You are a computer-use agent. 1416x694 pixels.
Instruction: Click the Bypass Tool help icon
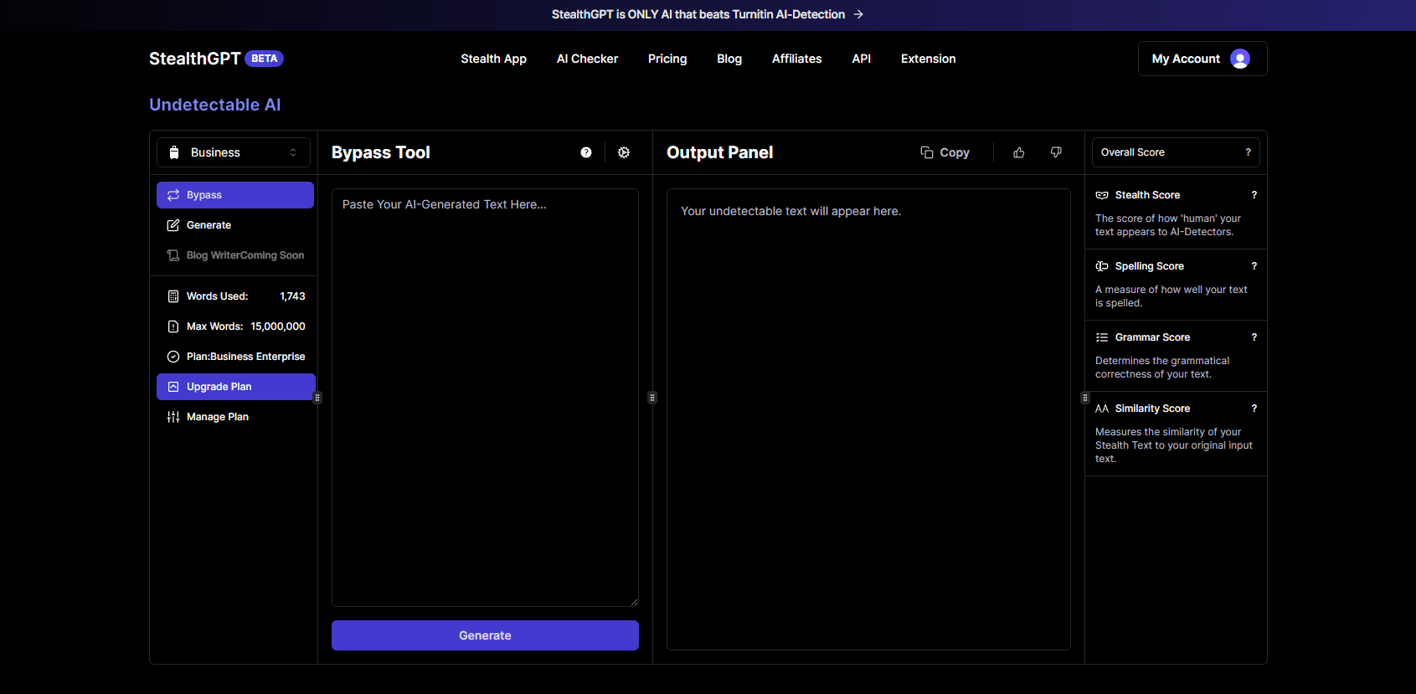586,152
